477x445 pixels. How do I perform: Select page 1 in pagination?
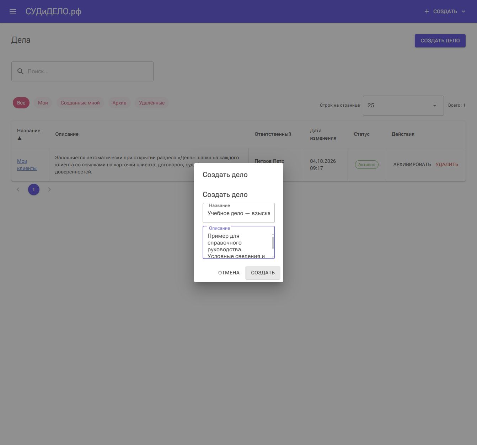pos(34,189)
